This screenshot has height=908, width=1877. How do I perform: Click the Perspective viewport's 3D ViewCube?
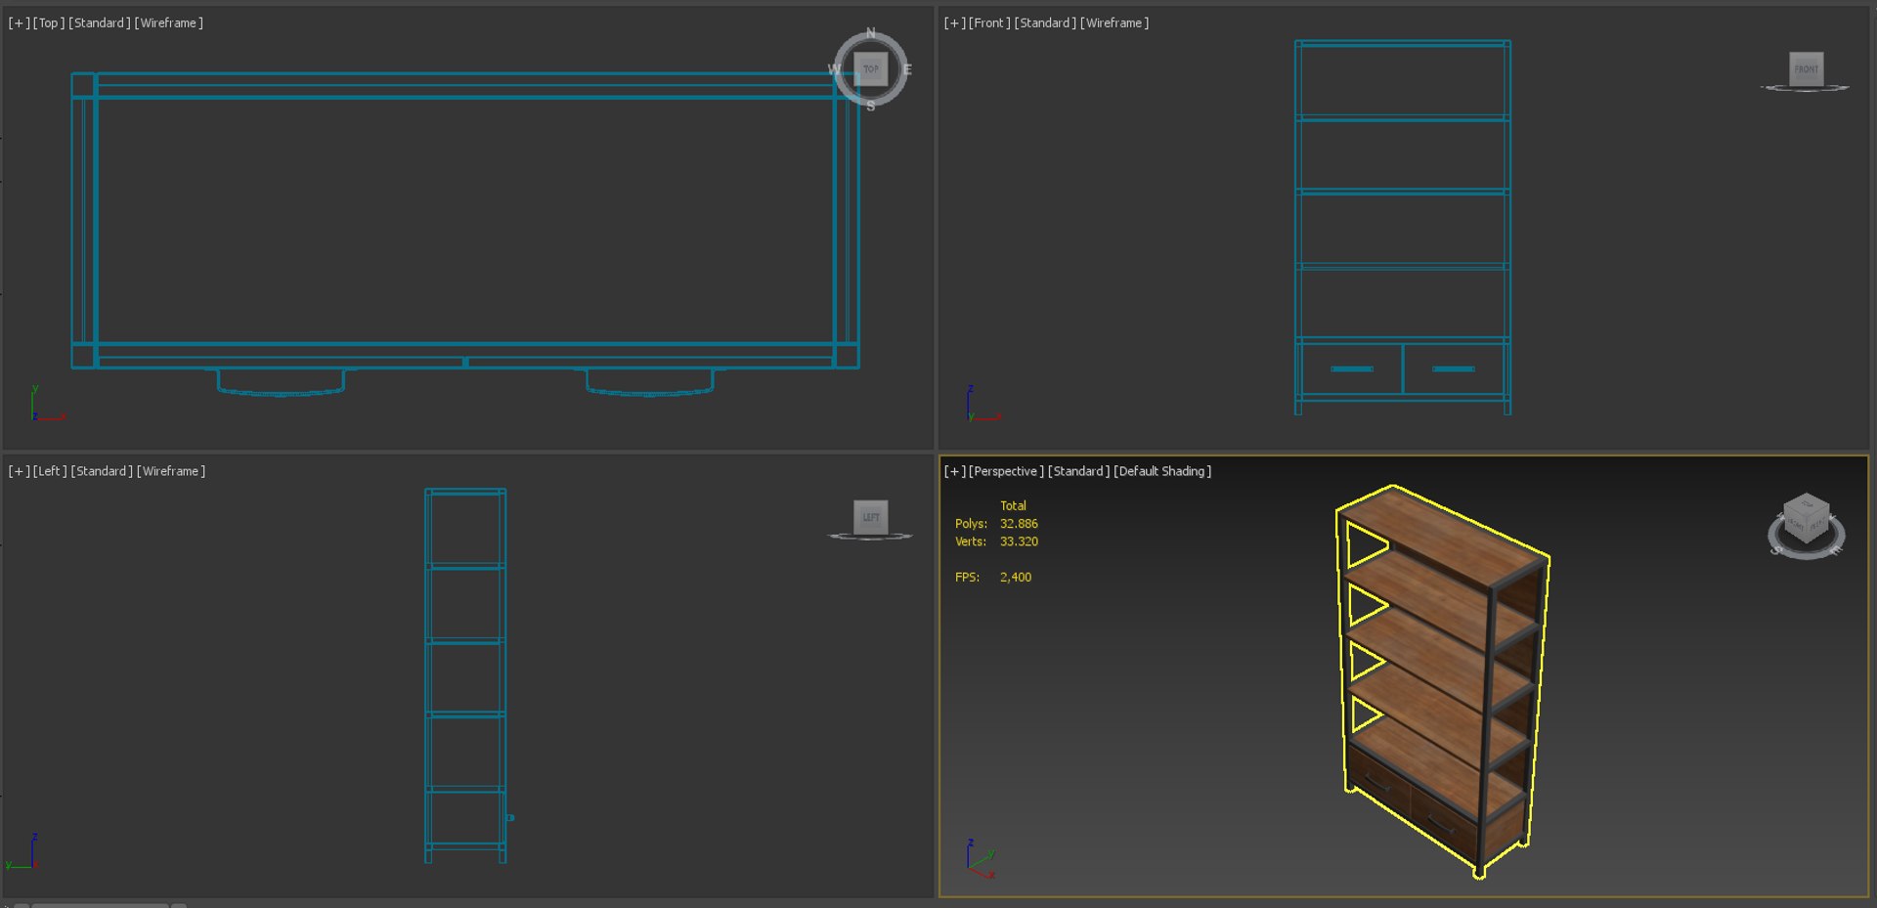(1806, 520)
